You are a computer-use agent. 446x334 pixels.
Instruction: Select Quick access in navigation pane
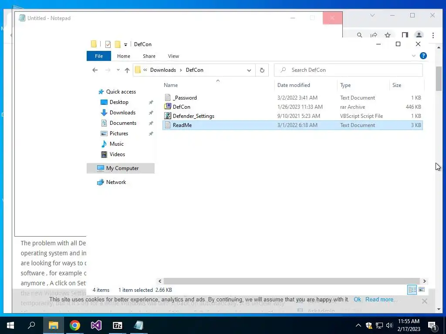point(121,92)
